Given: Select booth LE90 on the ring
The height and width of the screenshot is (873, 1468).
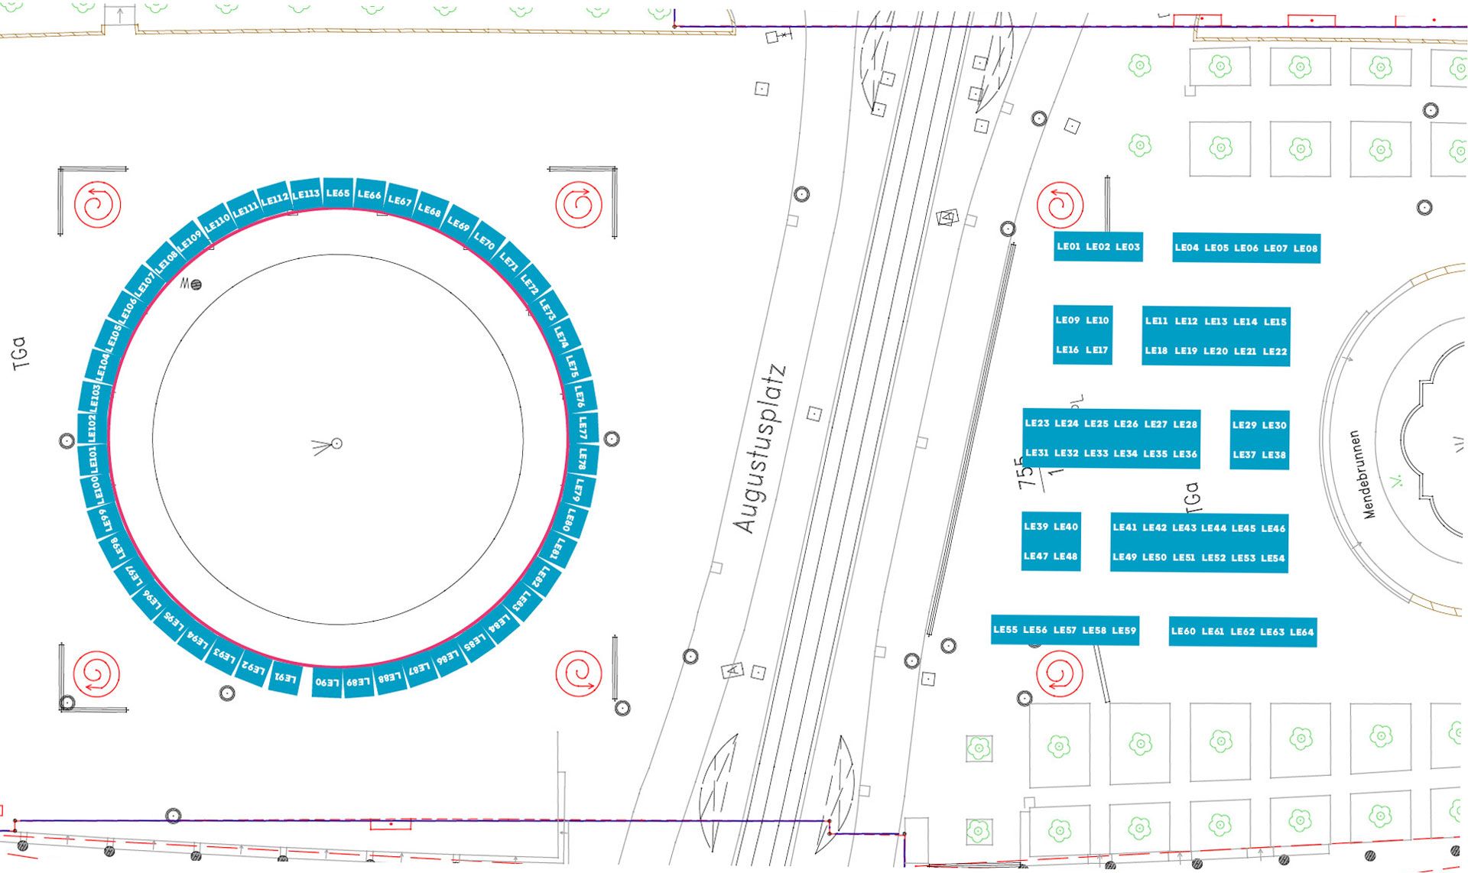Looking at the screenshot, I should (x=327, y=682).
